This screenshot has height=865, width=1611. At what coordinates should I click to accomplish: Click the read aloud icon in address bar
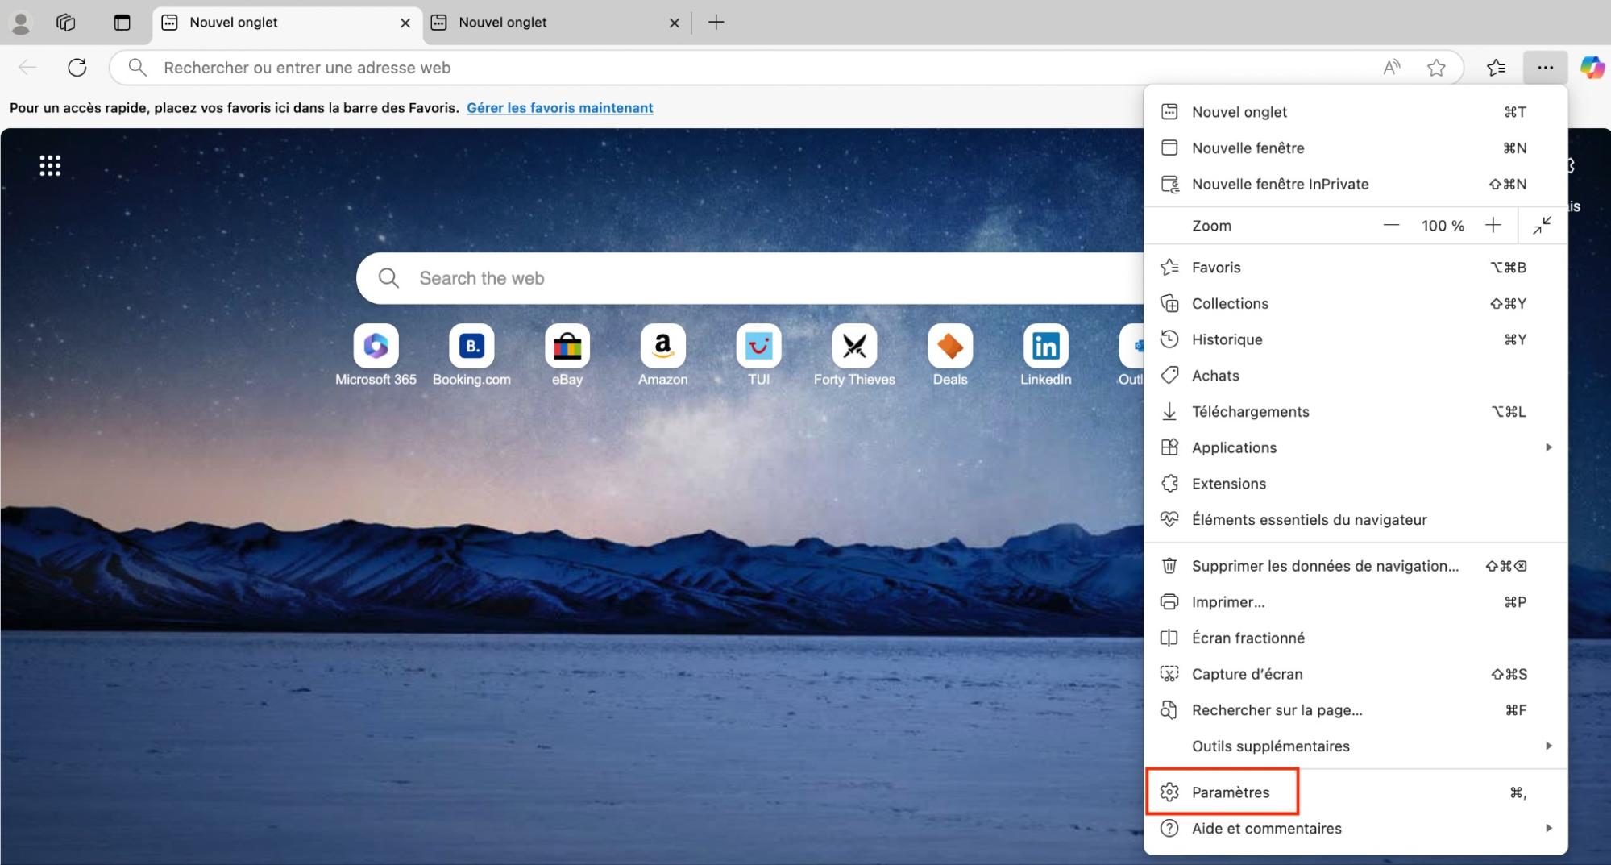(1392, 67)
